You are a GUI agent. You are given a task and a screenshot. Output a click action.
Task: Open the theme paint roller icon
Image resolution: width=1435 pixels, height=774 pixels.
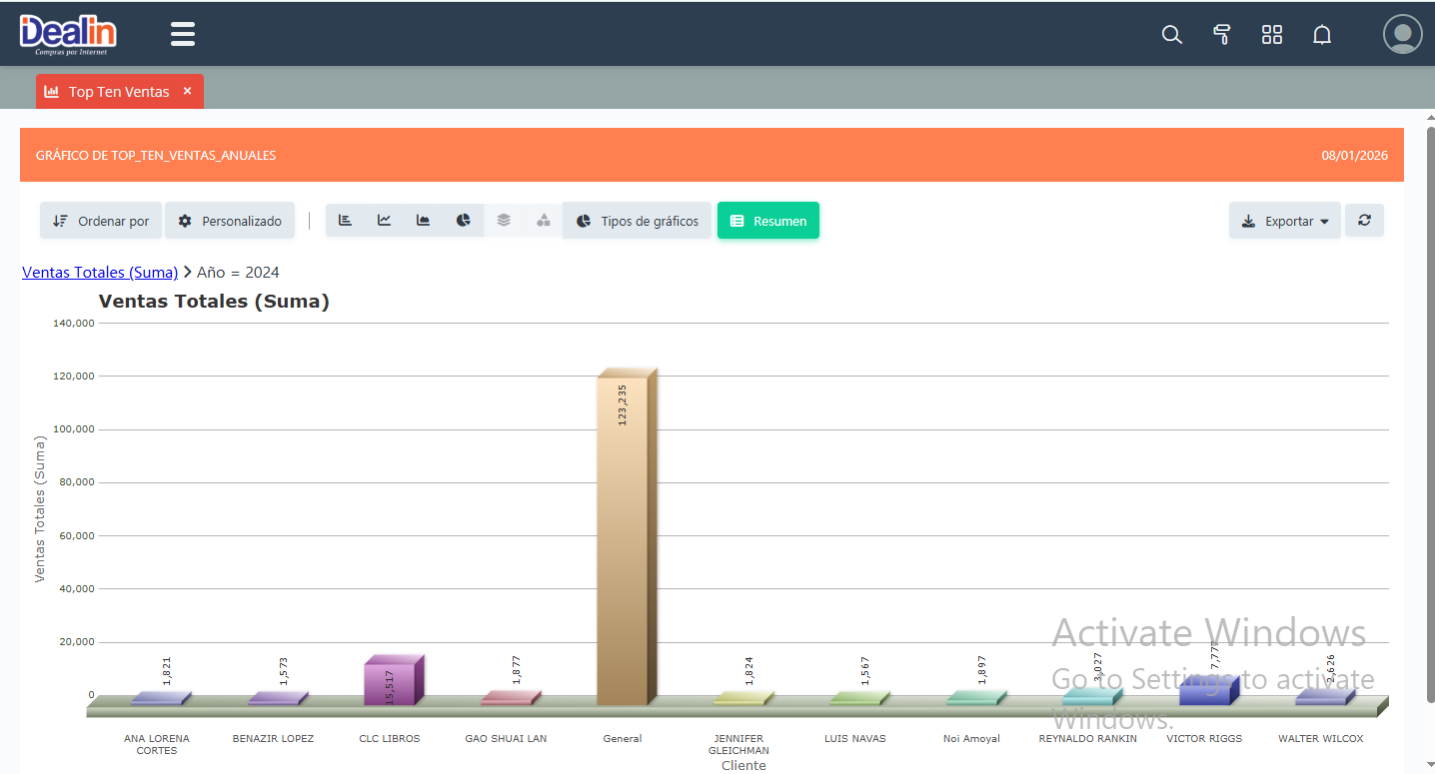(1221, 35)
